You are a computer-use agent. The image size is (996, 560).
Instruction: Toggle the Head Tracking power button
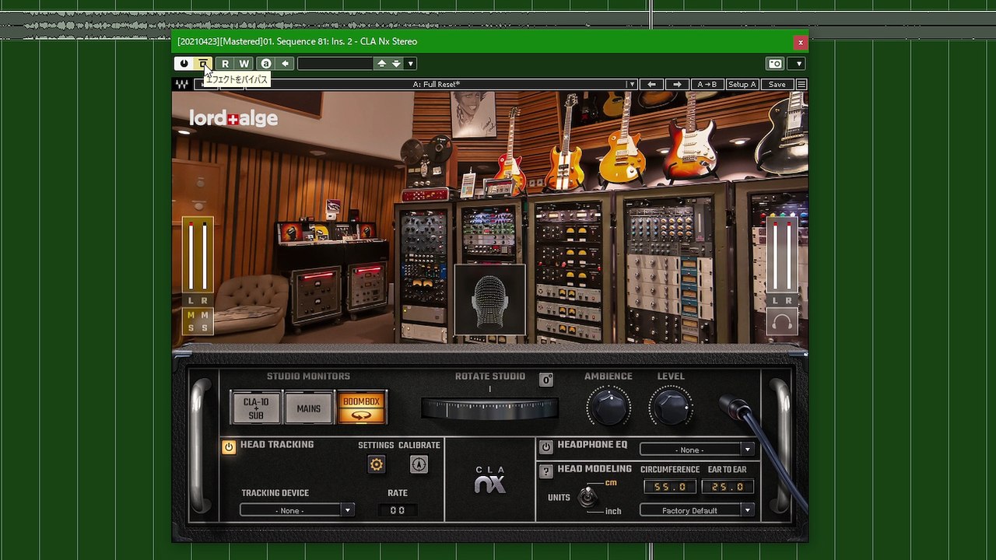pyautogui.click(x=229, y=446)
